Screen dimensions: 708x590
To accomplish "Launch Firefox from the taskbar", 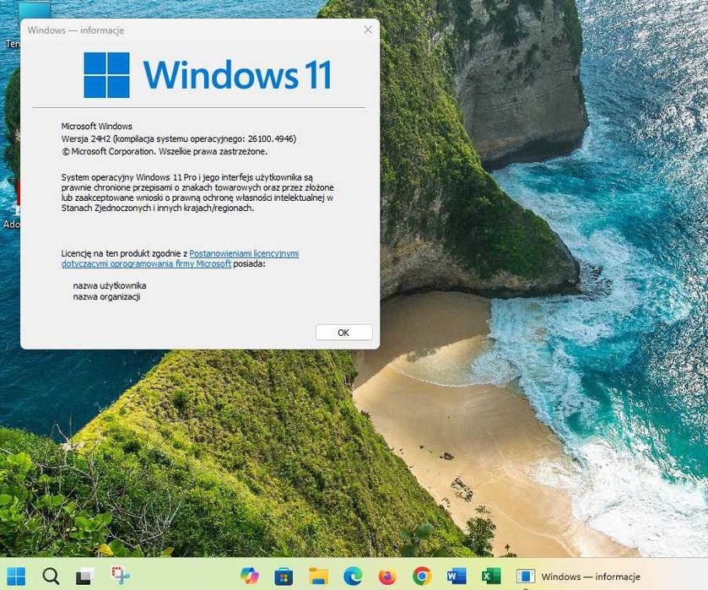I will click(387, 576).
